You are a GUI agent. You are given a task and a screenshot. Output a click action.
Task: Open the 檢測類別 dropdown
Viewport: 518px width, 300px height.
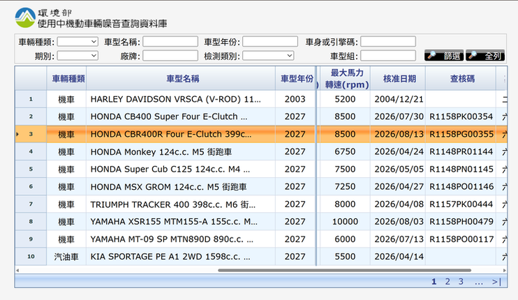268,56
